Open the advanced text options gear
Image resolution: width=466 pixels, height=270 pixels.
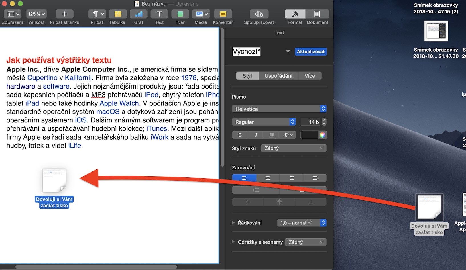pyautogui.click(x=288, y=135)
